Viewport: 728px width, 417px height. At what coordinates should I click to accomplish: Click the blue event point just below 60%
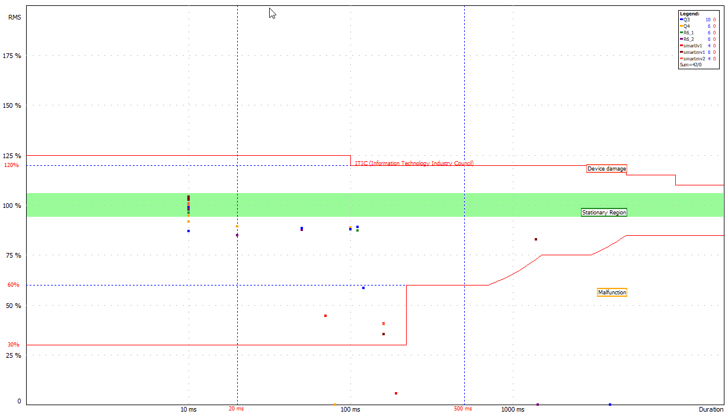tap(363, 288)
